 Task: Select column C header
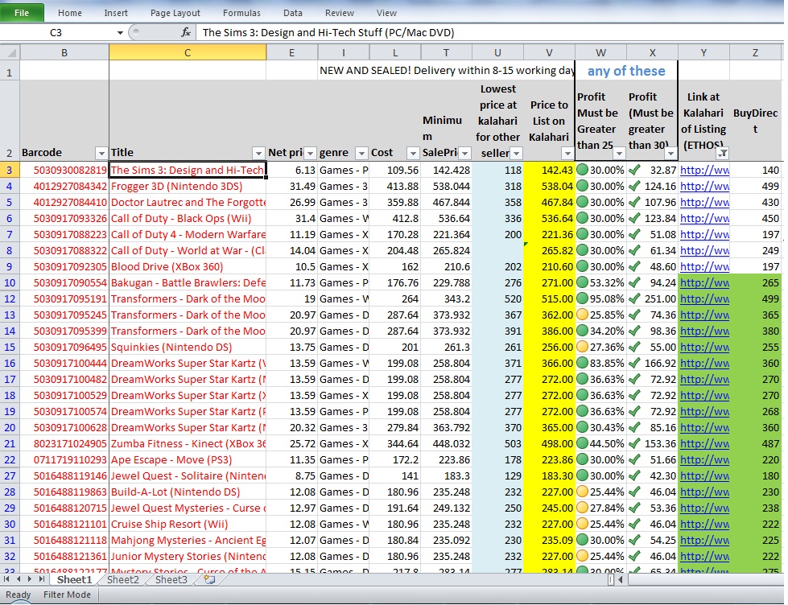pos(188,52)
